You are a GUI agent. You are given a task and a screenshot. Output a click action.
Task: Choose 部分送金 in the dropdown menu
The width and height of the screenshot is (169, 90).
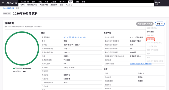click(150, 32)
